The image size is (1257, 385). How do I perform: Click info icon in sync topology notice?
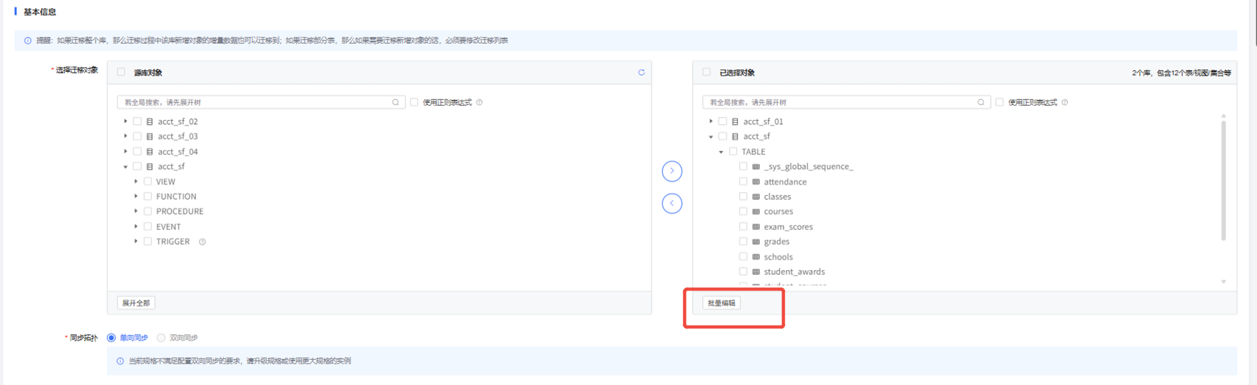click(120, 361)
